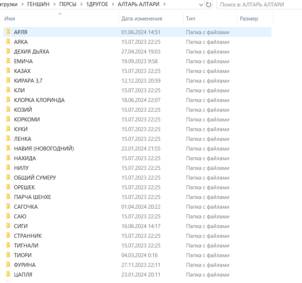Click the folder icon next to КОЗИЙ
Image resolution: width=302 pixels, height=283 pixels.
click(x=8, y=110)
